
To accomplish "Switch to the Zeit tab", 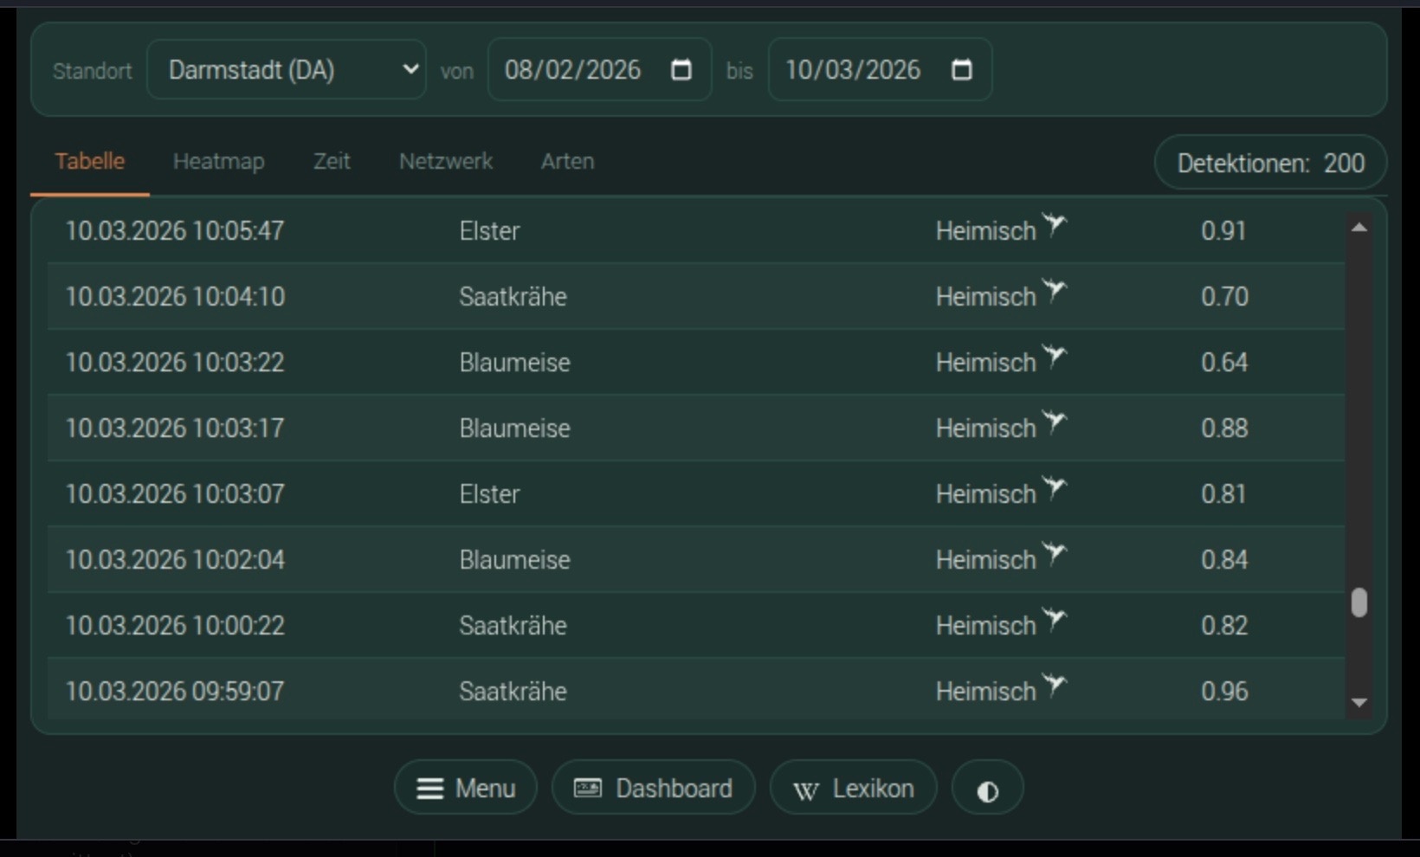I will [x=332, y=162].
